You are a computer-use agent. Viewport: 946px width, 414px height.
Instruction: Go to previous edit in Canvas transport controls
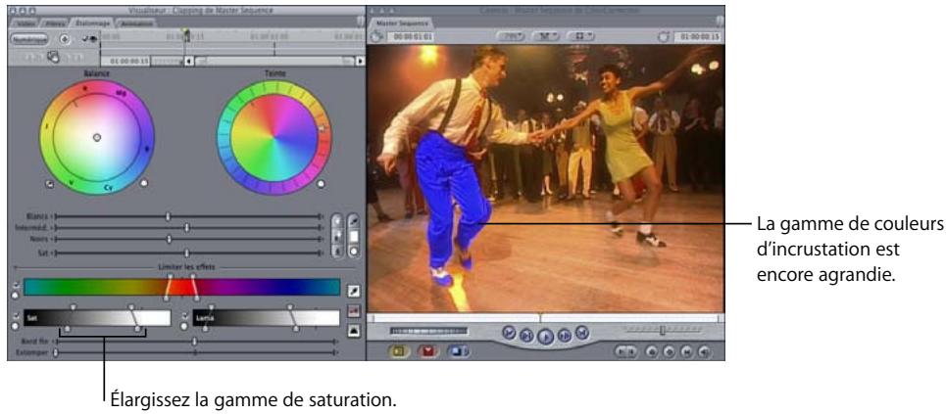point(509,332)
